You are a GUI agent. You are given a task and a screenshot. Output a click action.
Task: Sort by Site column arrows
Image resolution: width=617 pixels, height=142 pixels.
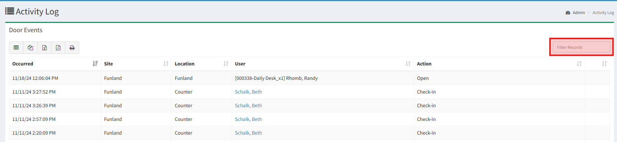click(166, 64)
